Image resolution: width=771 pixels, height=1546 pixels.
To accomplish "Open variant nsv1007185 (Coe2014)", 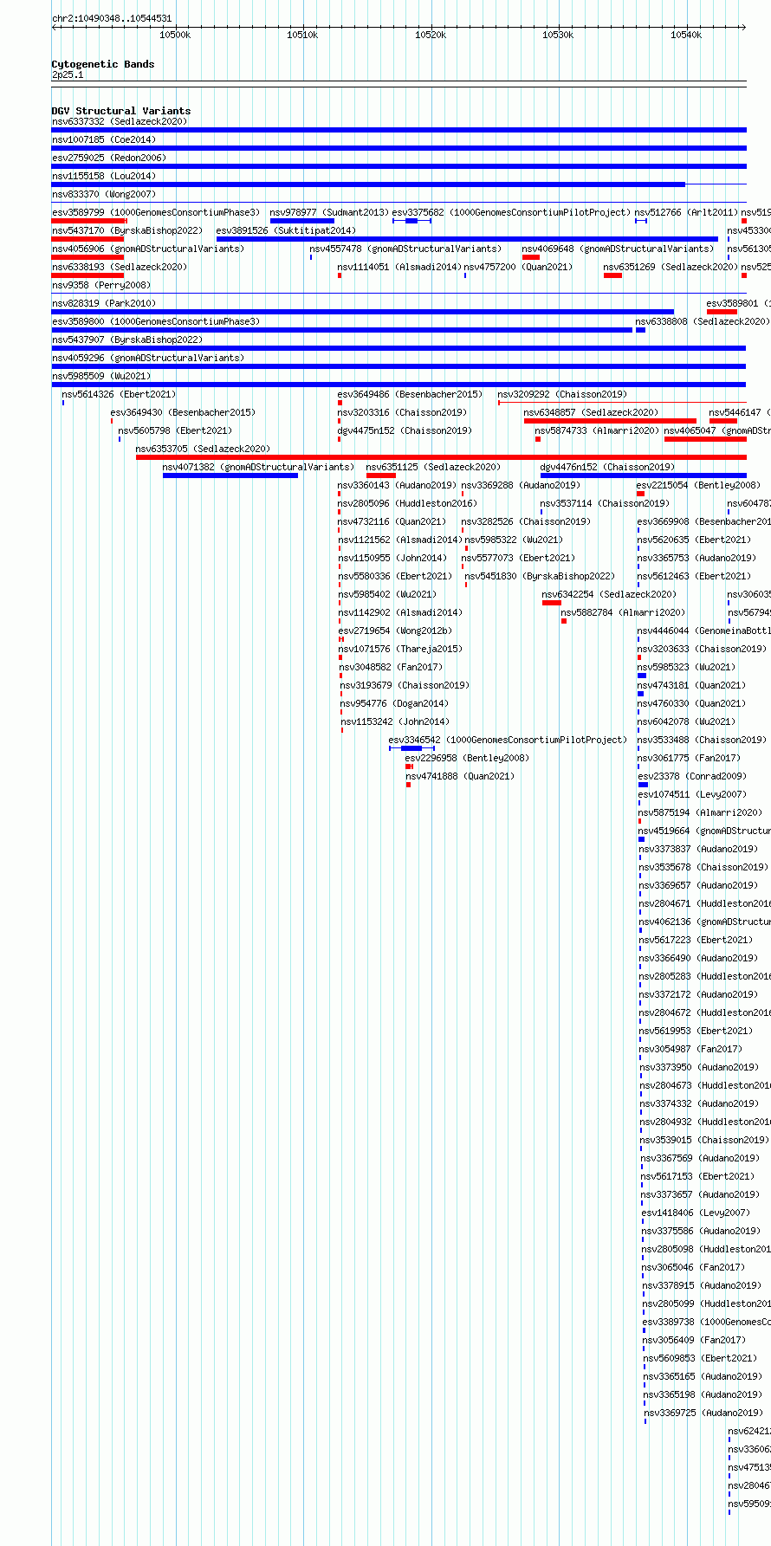I will (x=104, y=140).
